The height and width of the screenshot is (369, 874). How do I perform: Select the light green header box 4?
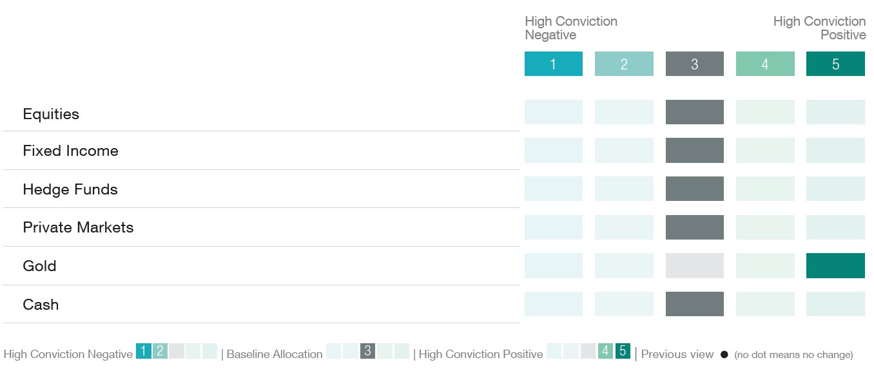[x=765, y=64]
